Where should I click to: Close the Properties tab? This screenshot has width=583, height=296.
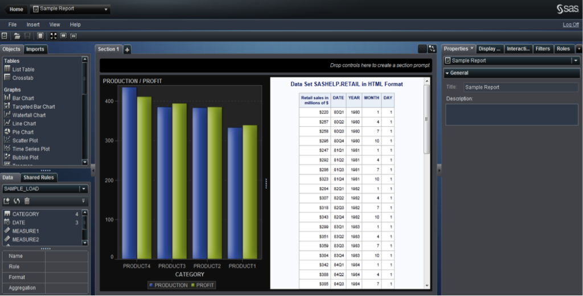(x=472, y=48)
